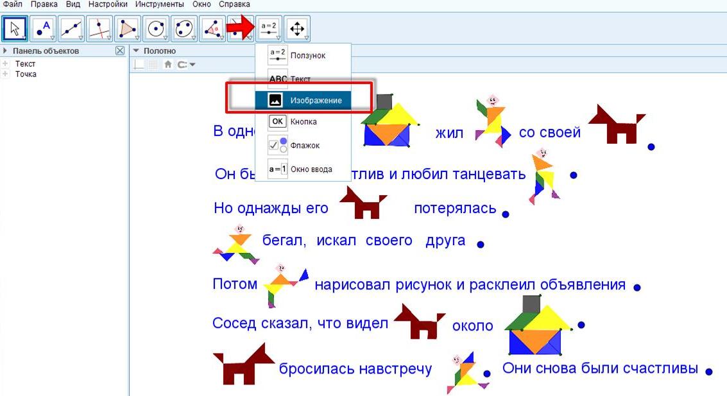The height and width of the screenshot is (396, 727).
Task: Select the Point tool
Action: tap(43, 28)
